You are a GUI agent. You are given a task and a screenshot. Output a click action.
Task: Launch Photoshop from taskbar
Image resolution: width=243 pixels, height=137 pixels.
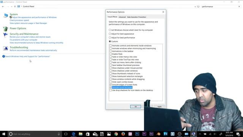point(137,134)
